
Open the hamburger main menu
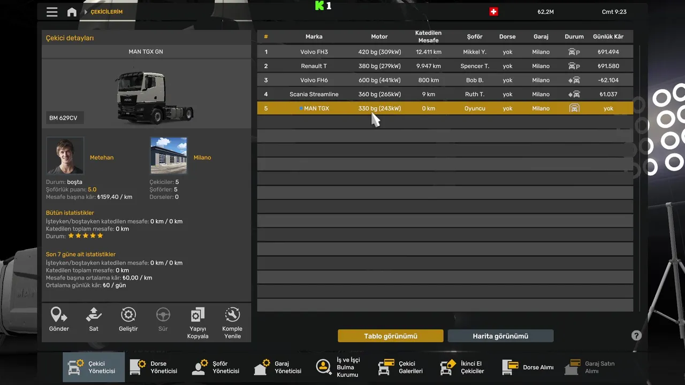[52, 12]
